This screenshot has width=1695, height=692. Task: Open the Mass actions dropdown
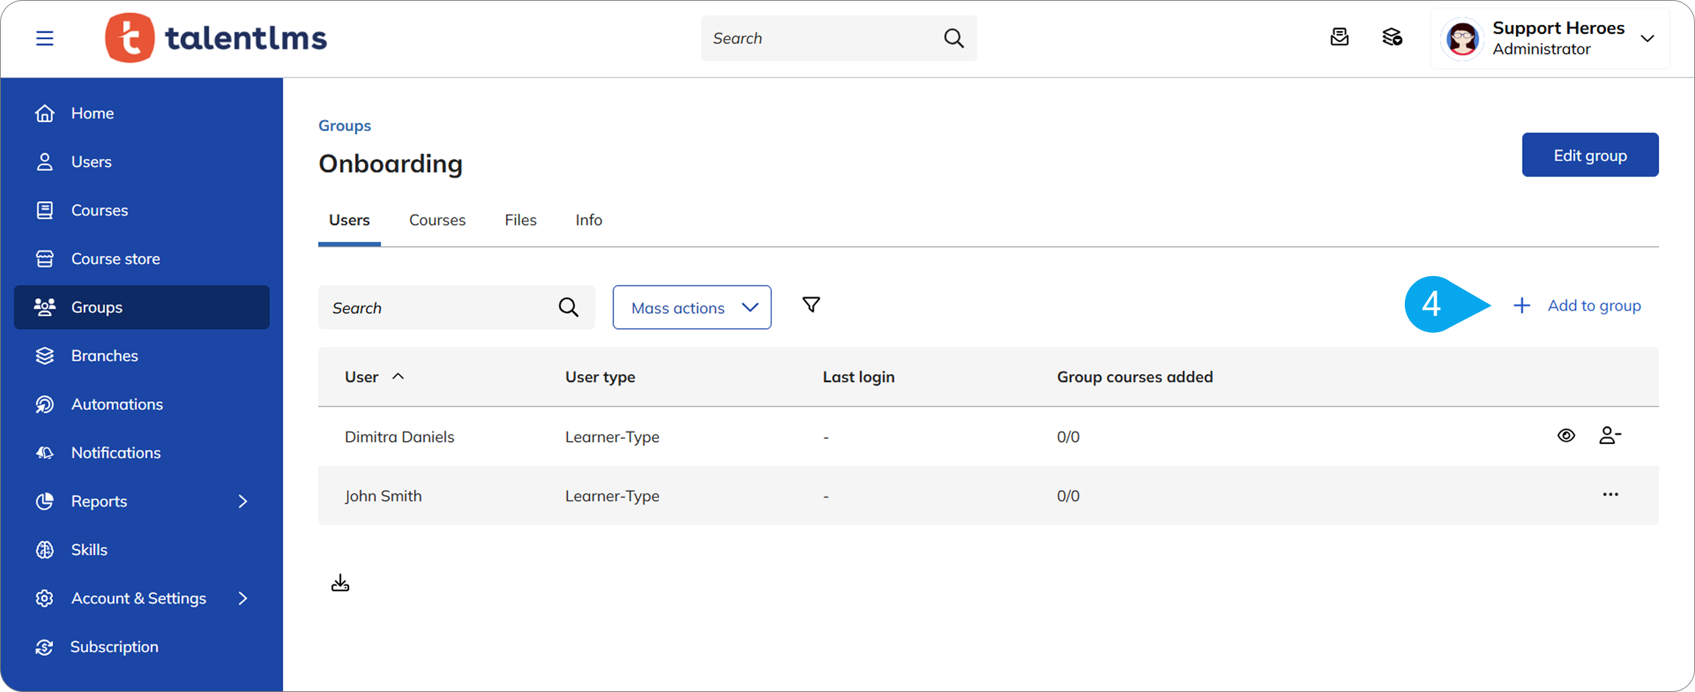(691, 308)
